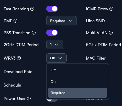Click the BSS Transition question mark icon

(34, 33)
